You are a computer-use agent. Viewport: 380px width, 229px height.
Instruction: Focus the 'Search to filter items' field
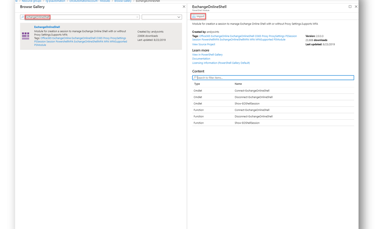click(273, 78)
